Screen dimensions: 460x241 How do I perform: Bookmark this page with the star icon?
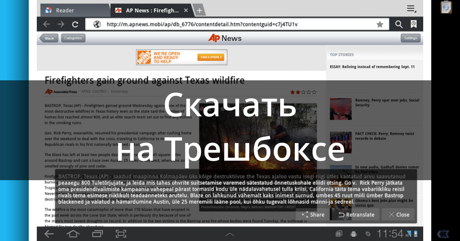pos(379,24)
